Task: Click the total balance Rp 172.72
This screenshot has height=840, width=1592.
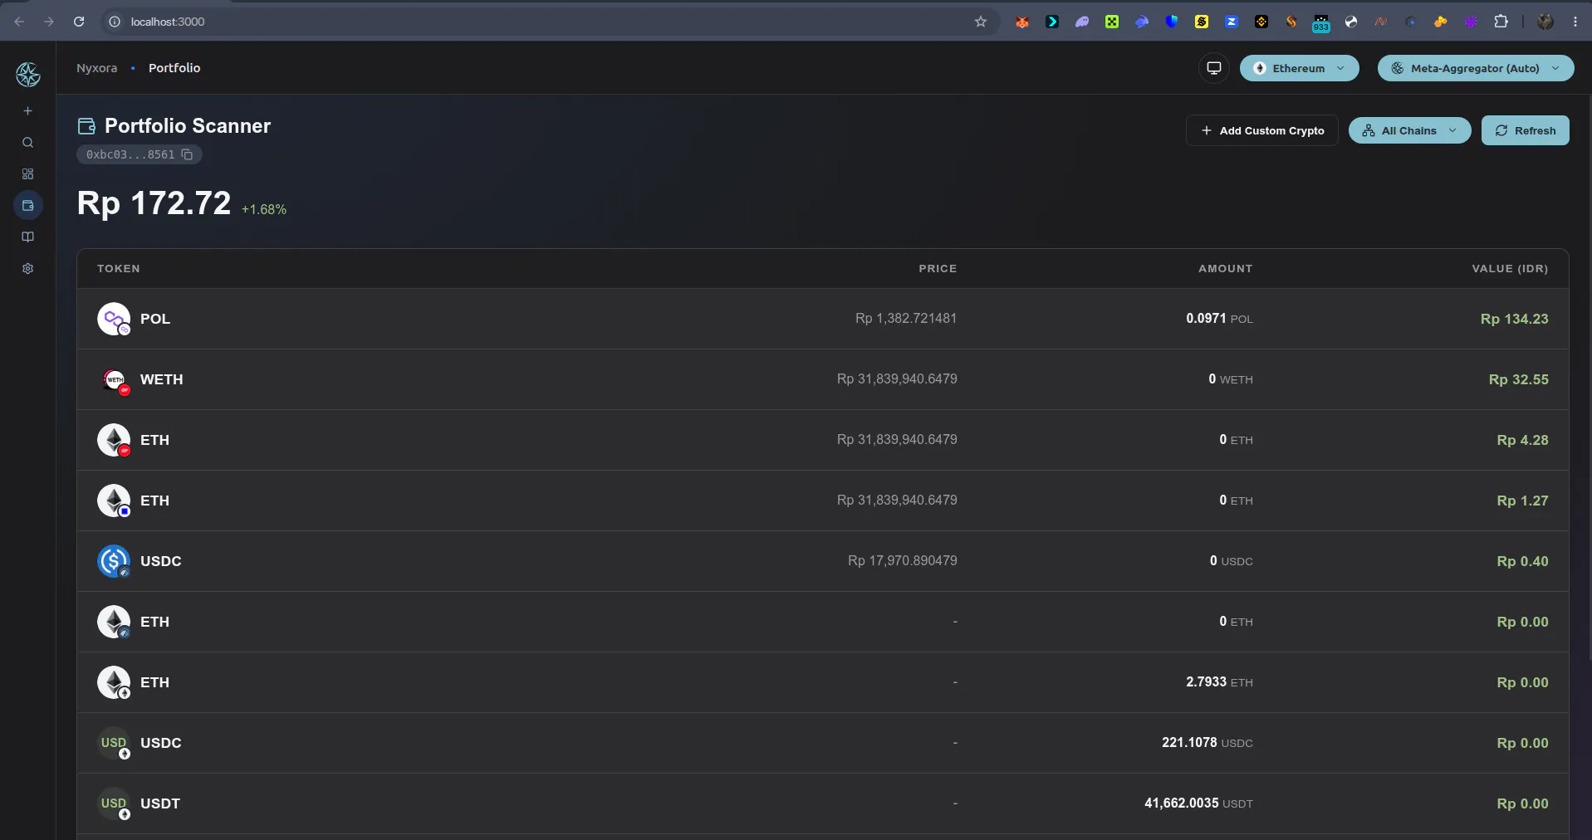Action: [154, 203]
